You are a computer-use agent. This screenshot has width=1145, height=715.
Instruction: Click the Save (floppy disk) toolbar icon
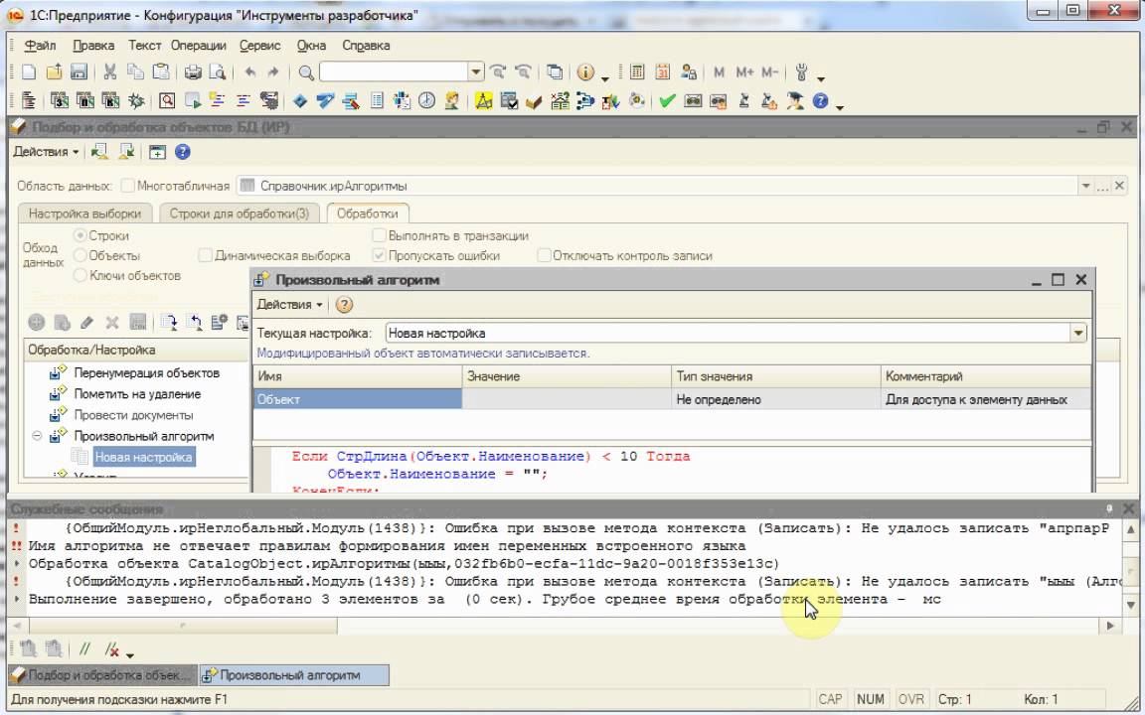(79, 72)
